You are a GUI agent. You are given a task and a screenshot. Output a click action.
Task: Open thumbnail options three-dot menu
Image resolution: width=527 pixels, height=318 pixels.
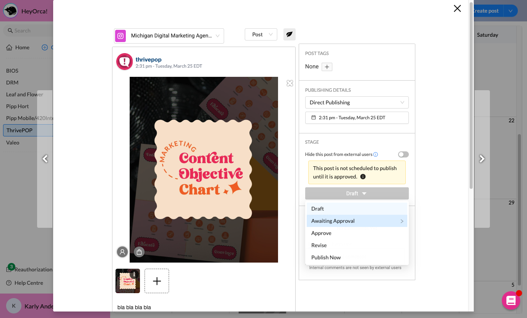(x=134, y=274)
